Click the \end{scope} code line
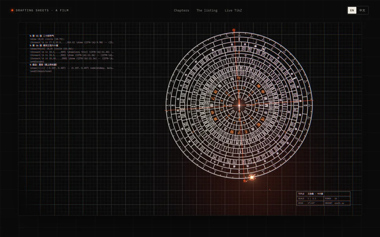This screenshot has height=237, width=380. point(37,61)
